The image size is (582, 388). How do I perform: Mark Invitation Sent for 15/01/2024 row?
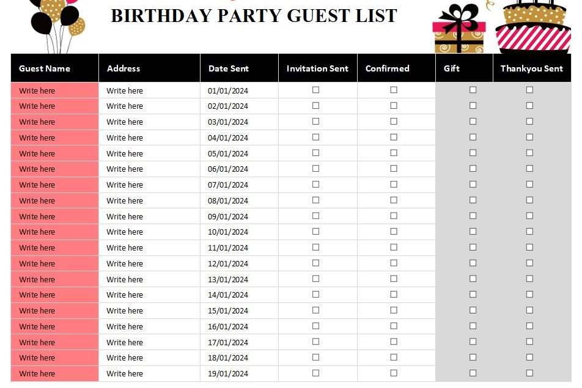point(315,310)
